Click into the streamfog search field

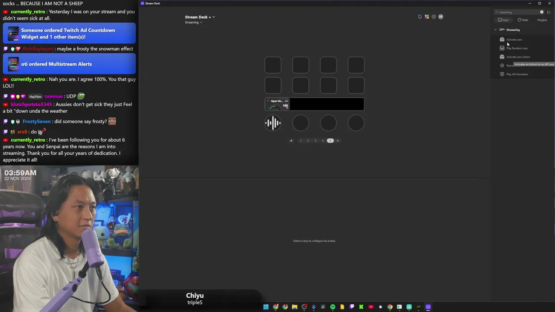518,12
